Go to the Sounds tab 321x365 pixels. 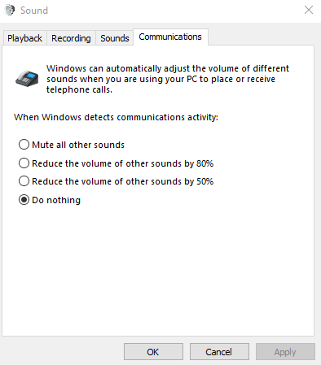pyautogui.click(x=115, y=38)
